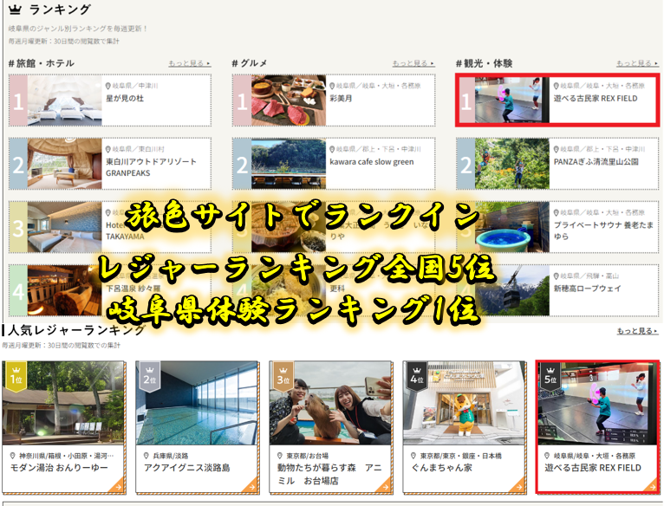This screenshot has width=664, height=506.
Task: Click the 星が見の杜 room thumbnail
Action: click(64, 100)
